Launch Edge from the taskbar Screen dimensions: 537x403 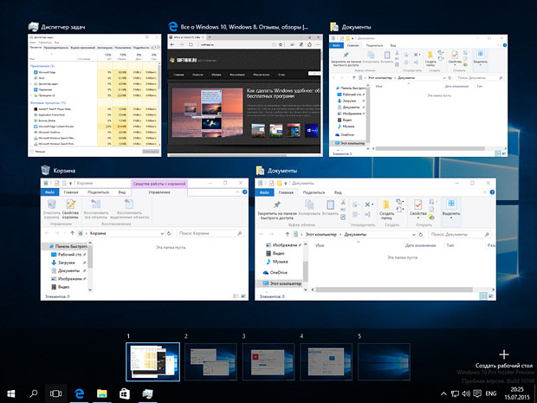[79, 393]
